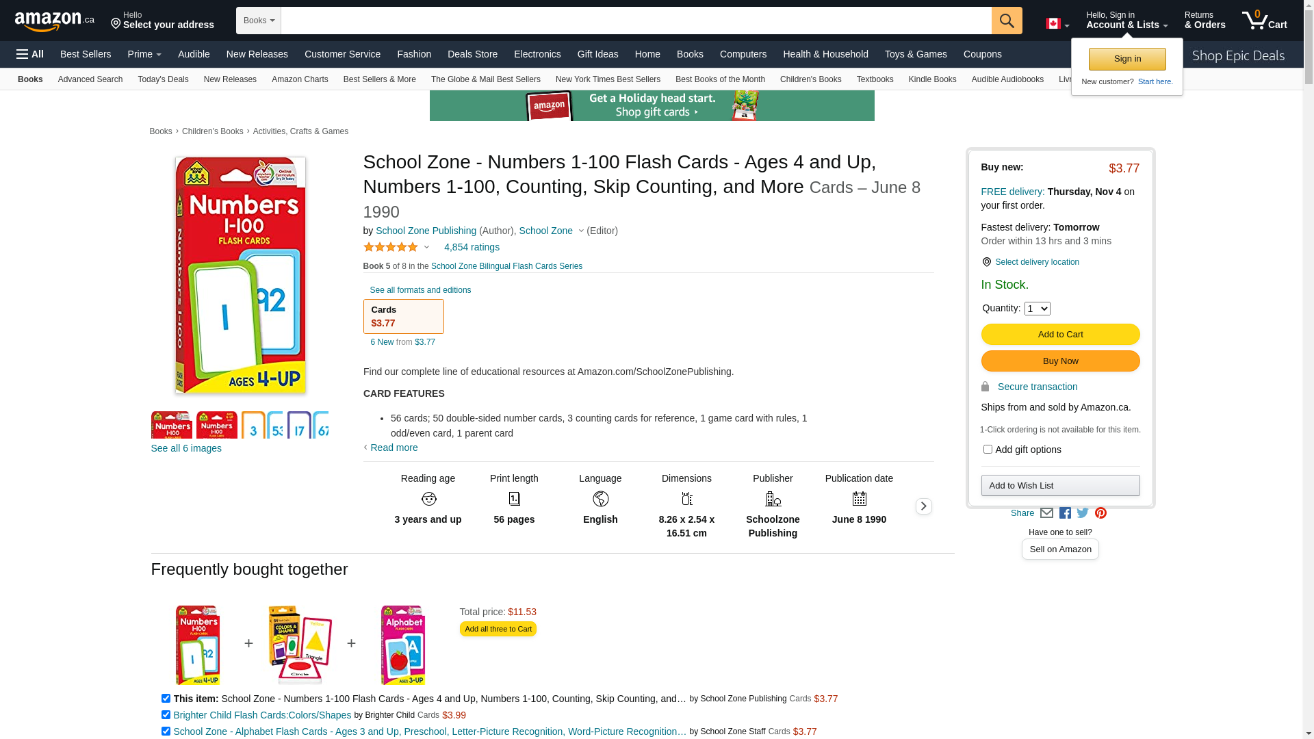This screenshot has width=1314, height=739.
Task: Open the Canada flag language selector
Action: tap(1057, 24)
